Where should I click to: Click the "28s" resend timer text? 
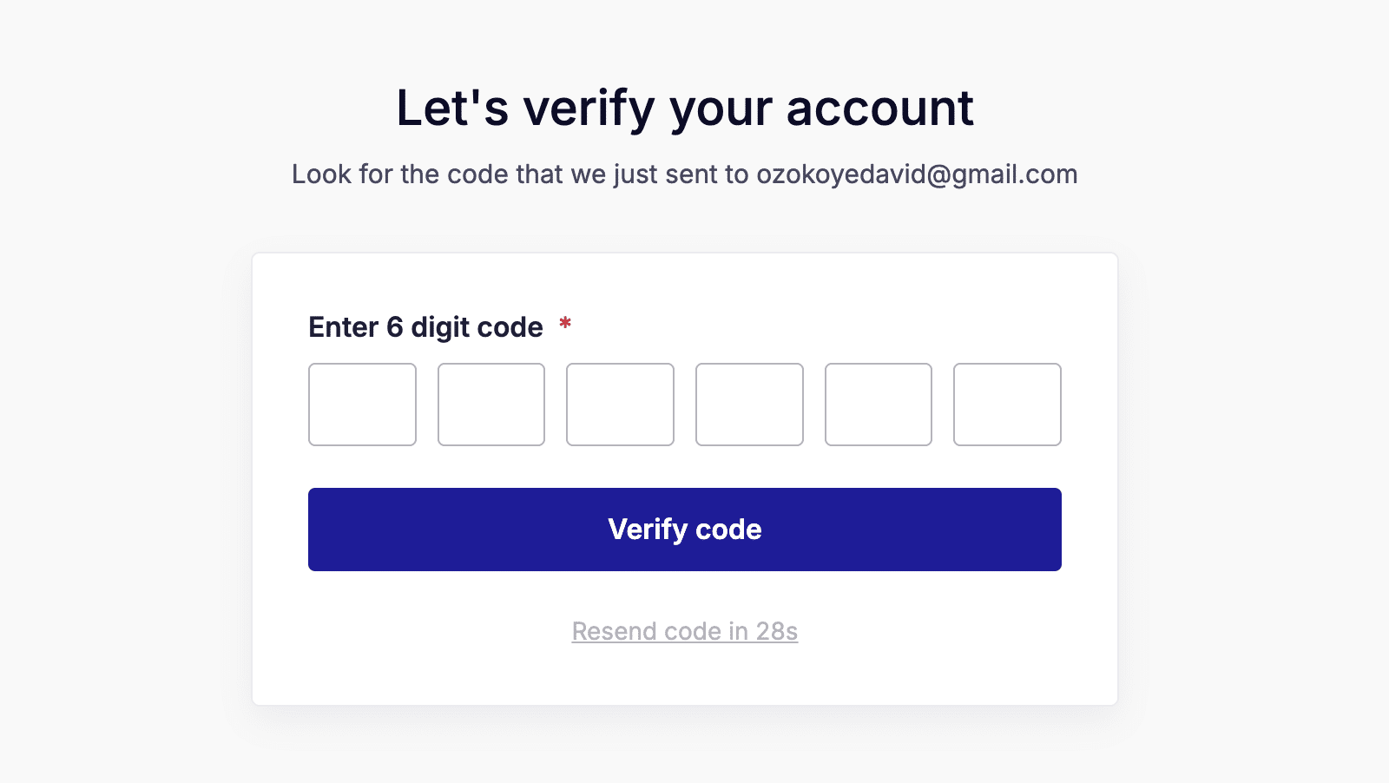(776, 631)
